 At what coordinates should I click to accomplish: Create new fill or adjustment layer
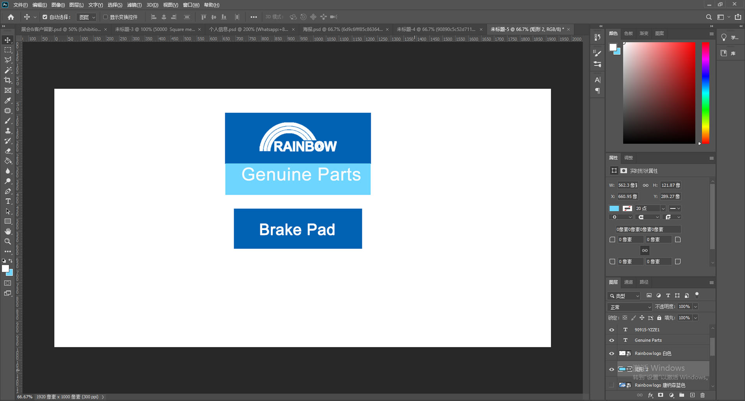[x=671, y=395]
